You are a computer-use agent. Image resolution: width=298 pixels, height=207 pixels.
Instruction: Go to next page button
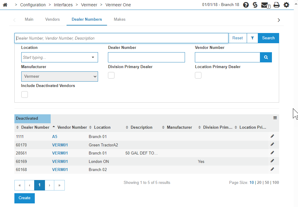coord(49,185)
